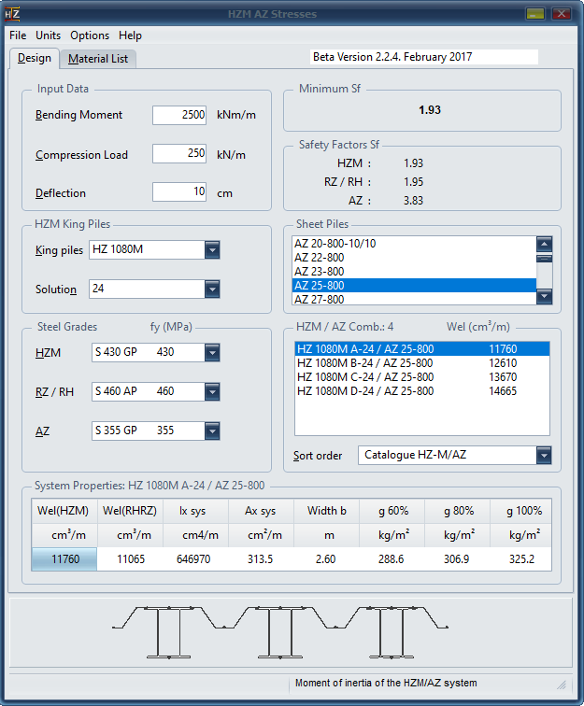Screen dimensions: 584x706
Task: Click the Sheet Piles scrollbar thumb
Action: click(x=545, y=259)
